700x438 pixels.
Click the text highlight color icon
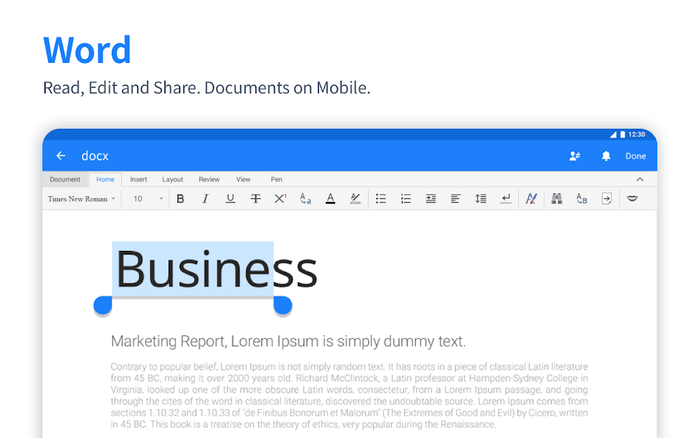356,199
